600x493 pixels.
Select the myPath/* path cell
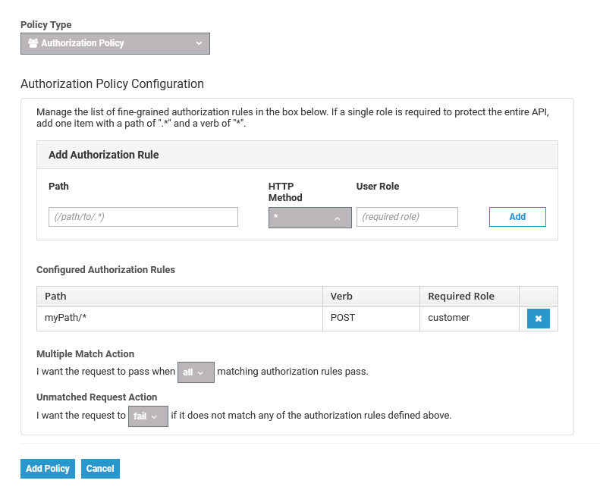(x=67, y=318)
